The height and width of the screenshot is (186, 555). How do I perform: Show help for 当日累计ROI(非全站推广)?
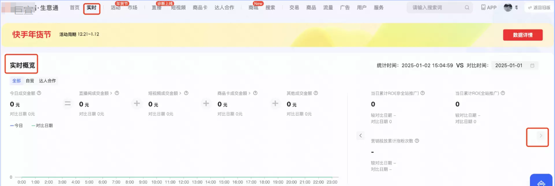click(423, 93)
